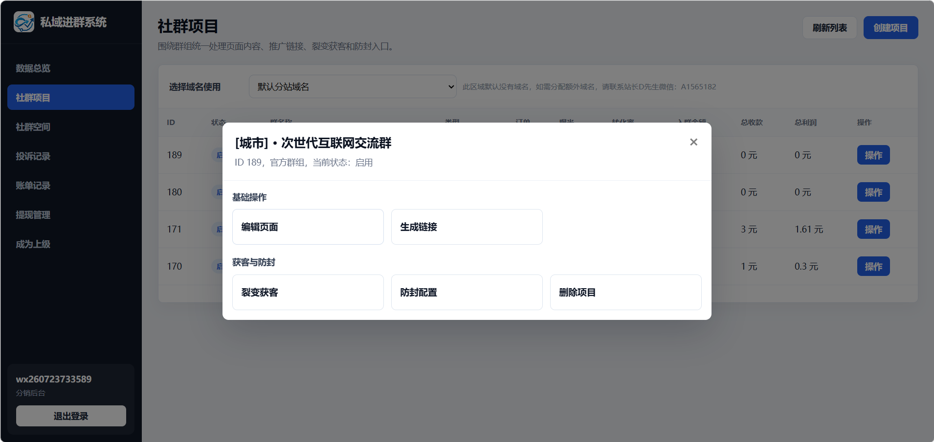Open 编辑页面 action card

(308, 227)
